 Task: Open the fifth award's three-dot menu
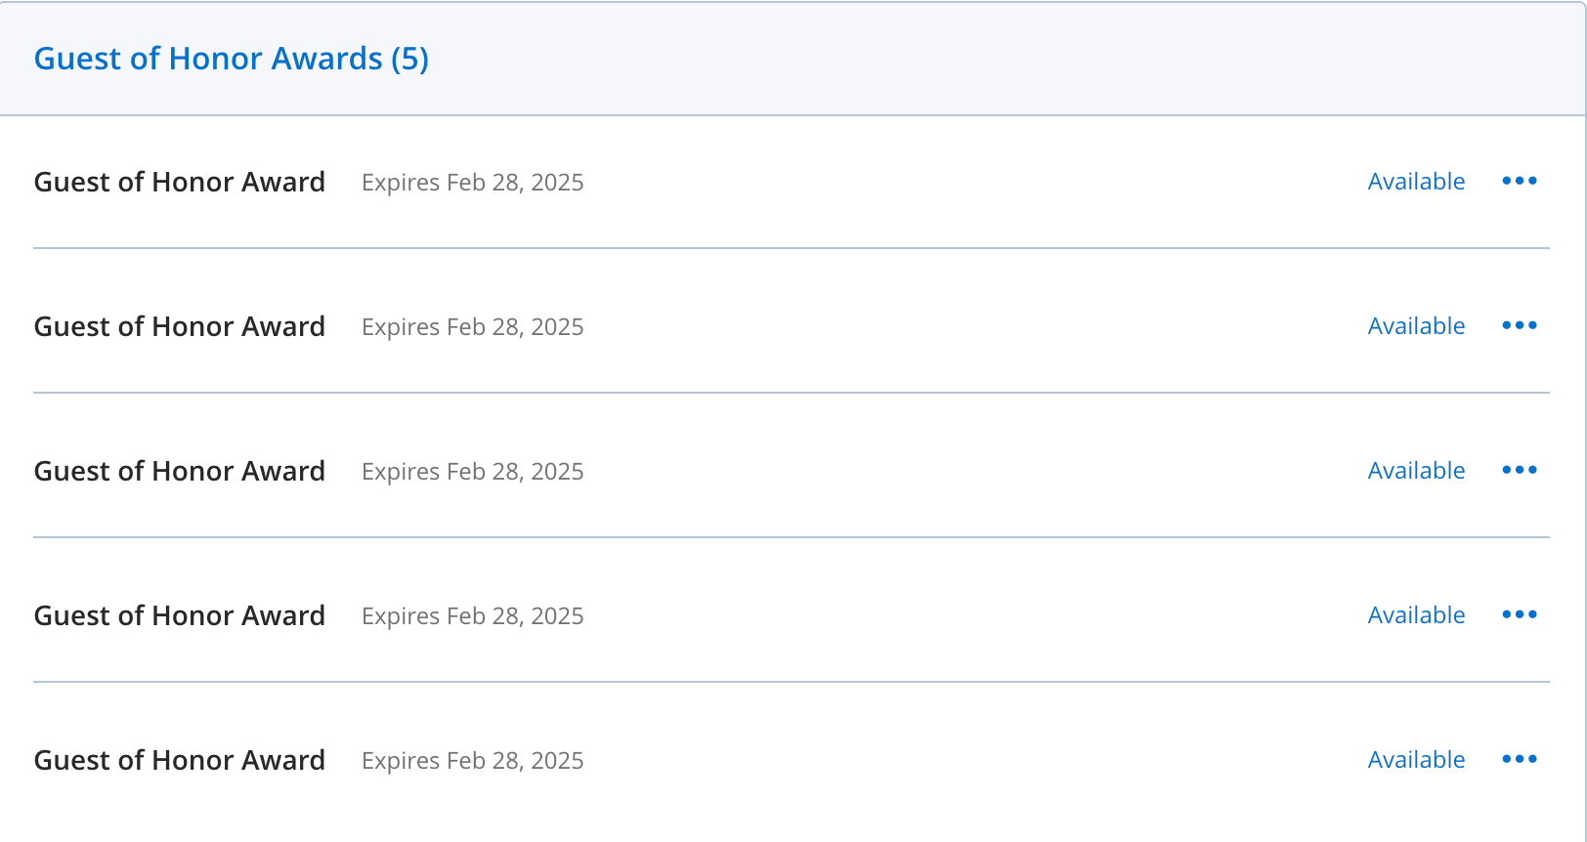pos(1520,759)
